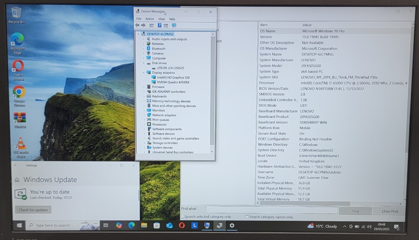Click the Find button in System Information
This screenshot has width=419, height=240.
[x=355, y=211]
